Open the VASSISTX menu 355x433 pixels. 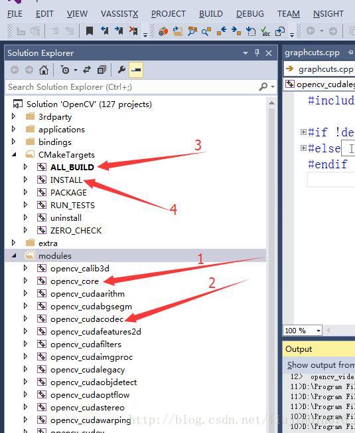[119, 14]
